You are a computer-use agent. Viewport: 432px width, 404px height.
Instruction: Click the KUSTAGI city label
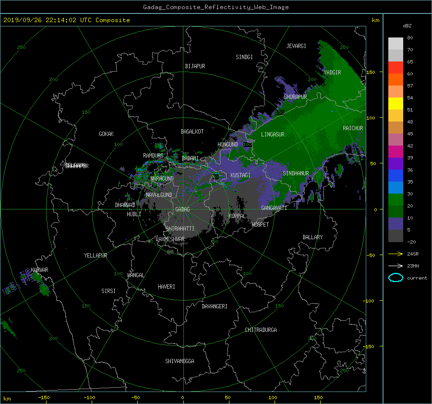[x=240, y=175]
